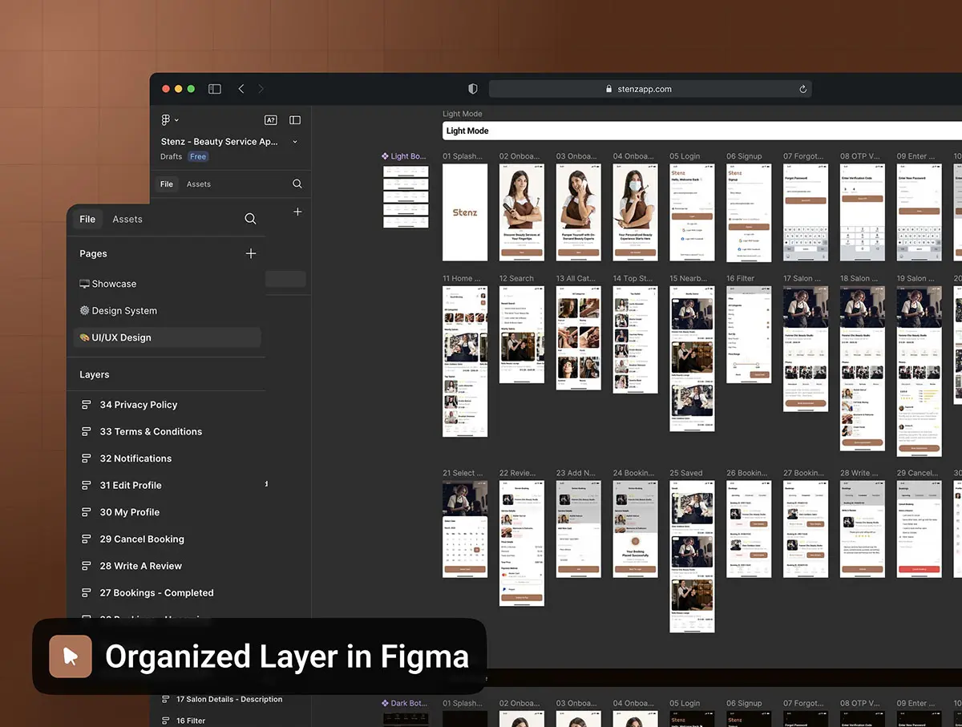Switch to the Assets tab in enlarged panel
962x727 pixels.
127,219
